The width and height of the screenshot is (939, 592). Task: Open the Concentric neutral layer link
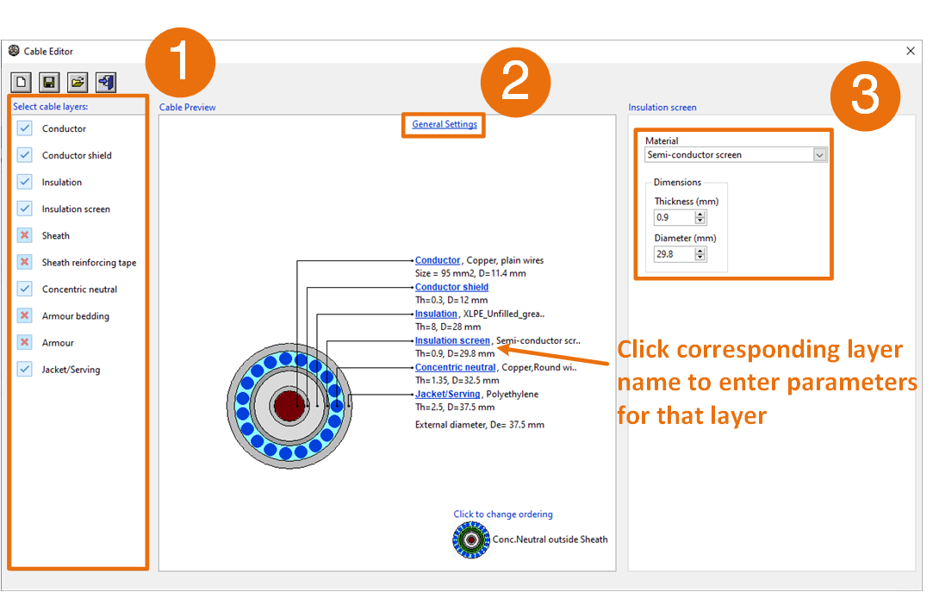[x=456, y=367]
